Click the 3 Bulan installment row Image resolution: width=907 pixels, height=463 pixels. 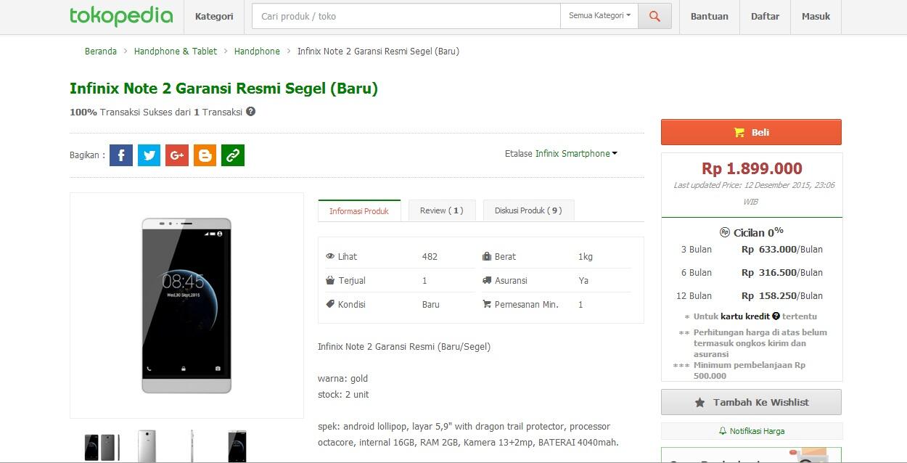(752, 249)
